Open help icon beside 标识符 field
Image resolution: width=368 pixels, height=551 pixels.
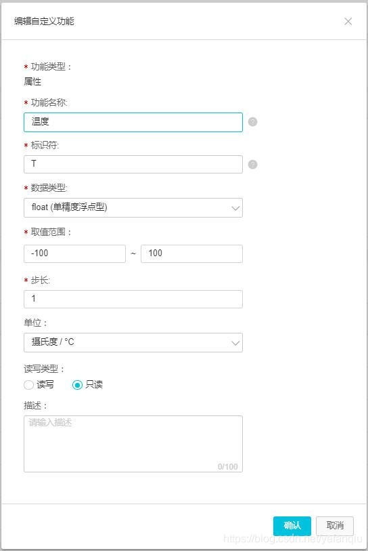(x=252, y=165)
